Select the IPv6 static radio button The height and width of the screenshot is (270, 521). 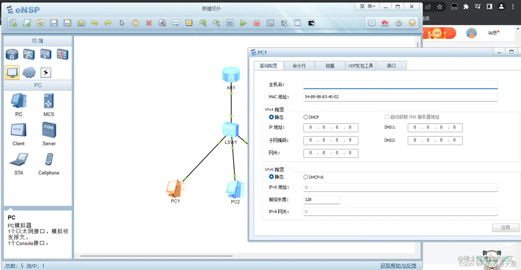[x=271, y=177]
